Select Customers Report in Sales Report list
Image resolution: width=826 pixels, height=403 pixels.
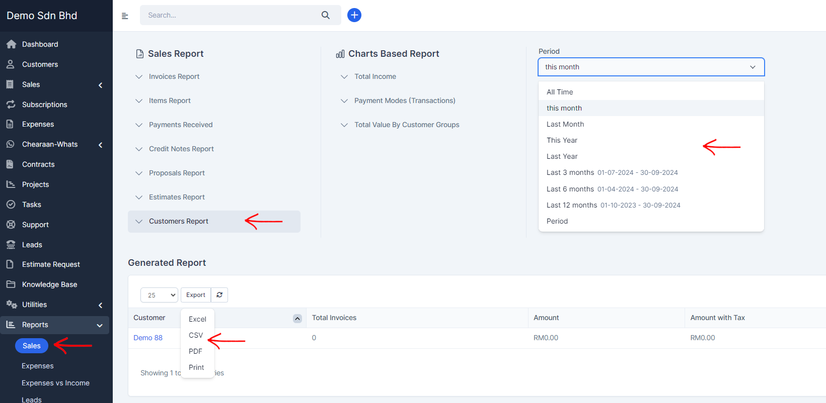[x=178, y=221]
